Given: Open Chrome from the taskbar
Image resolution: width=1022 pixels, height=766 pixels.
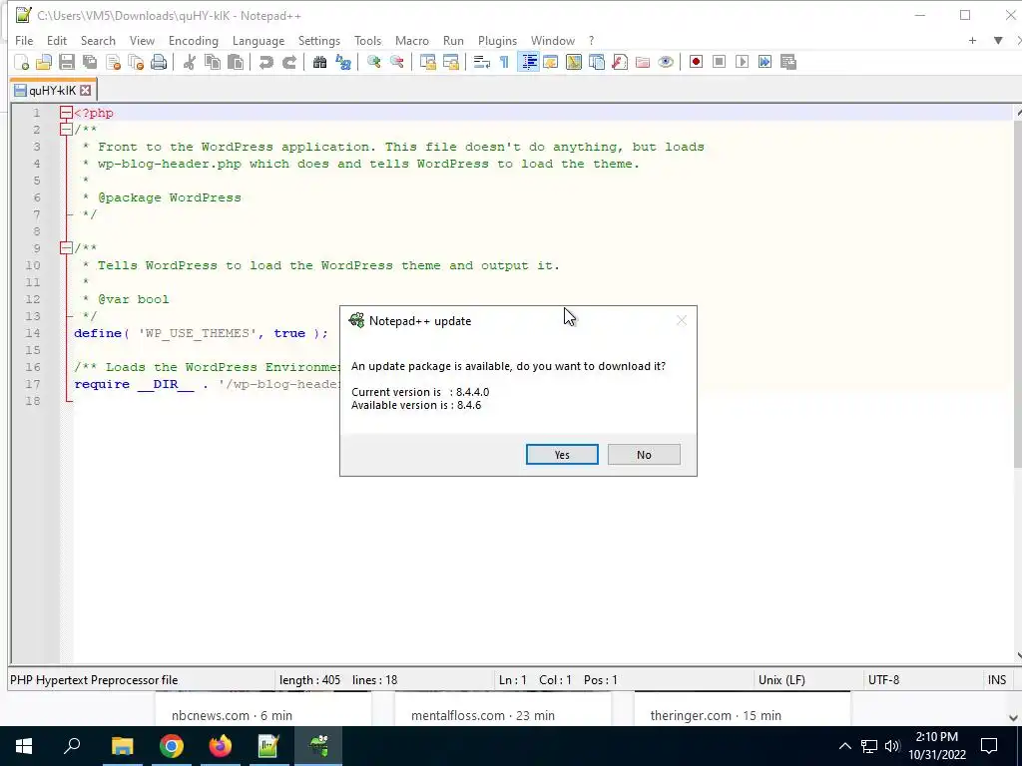Looking at the screenshot, I should coord(172,746).
